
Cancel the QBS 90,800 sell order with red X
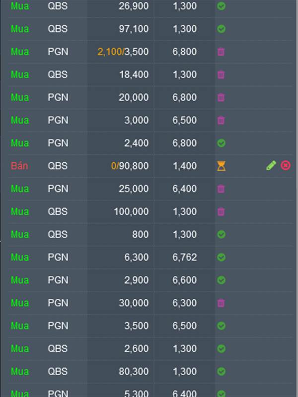286,166
